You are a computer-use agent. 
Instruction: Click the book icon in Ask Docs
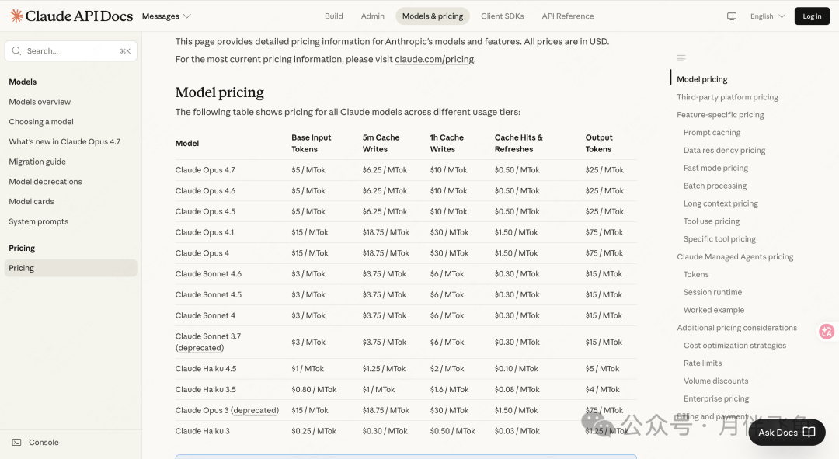809,433
